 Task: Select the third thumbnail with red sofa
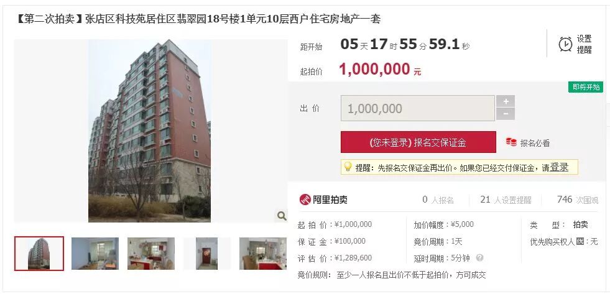tap(151, 254)
